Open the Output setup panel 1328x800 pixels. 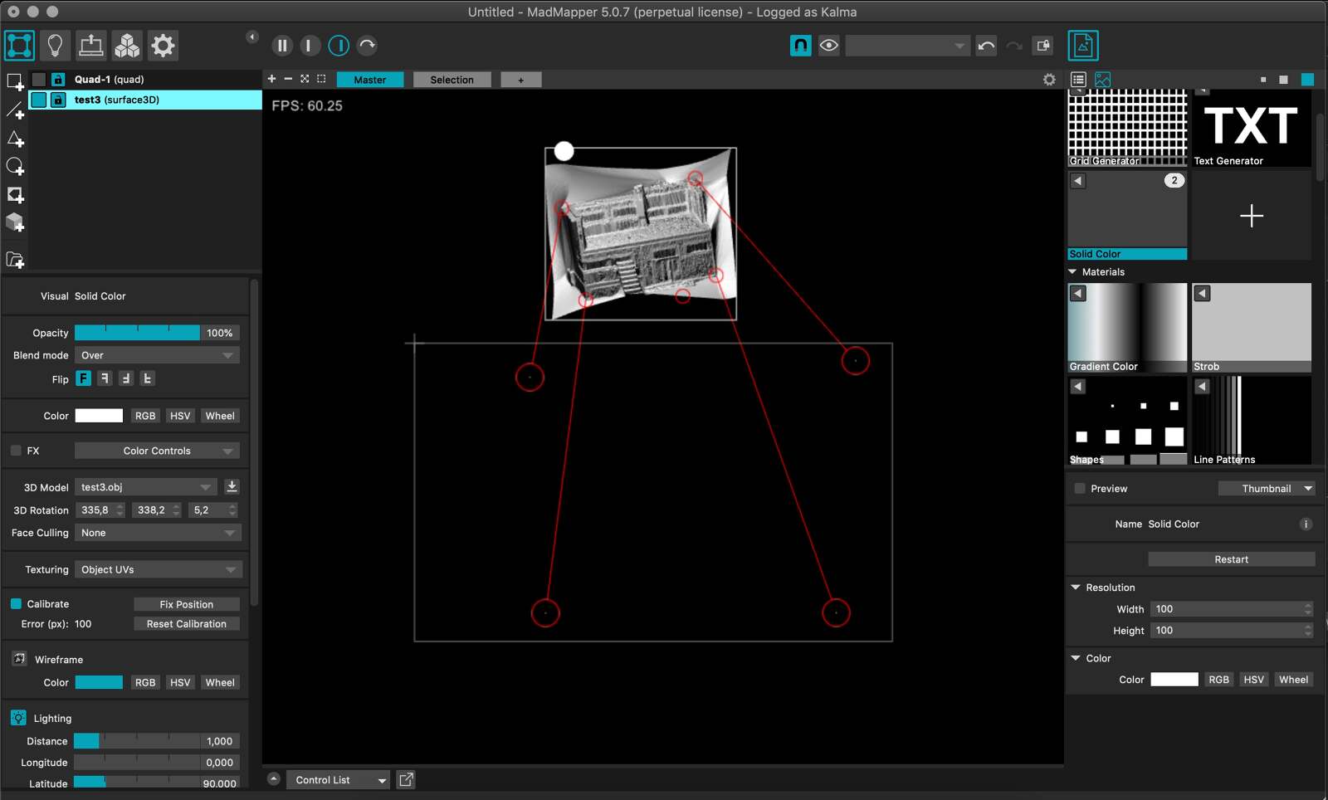[91, 46]
